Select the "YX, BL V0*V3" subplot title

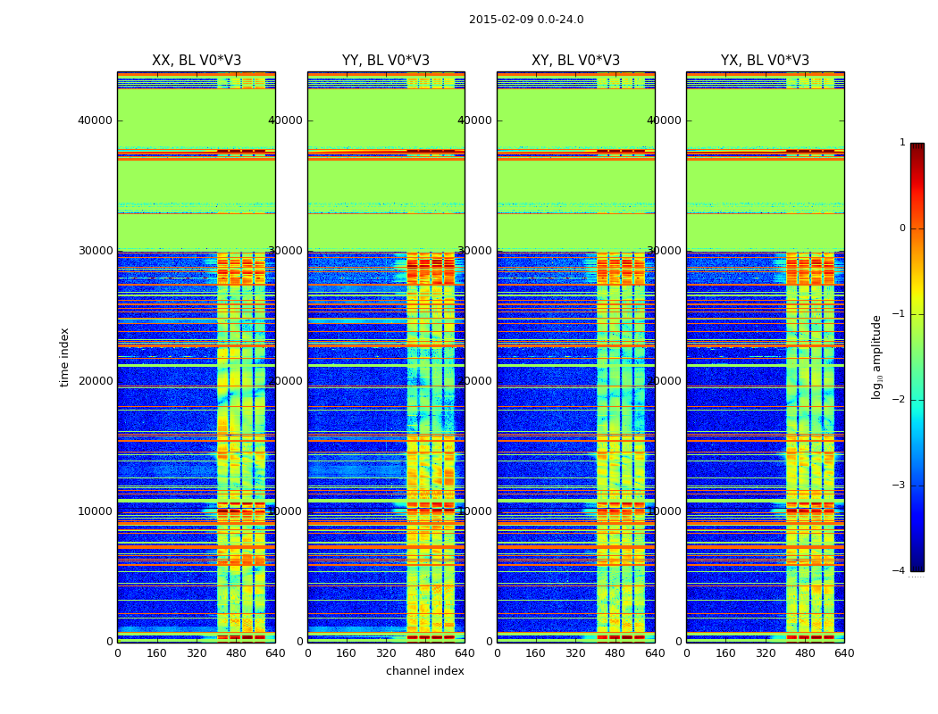click(765, 61)
